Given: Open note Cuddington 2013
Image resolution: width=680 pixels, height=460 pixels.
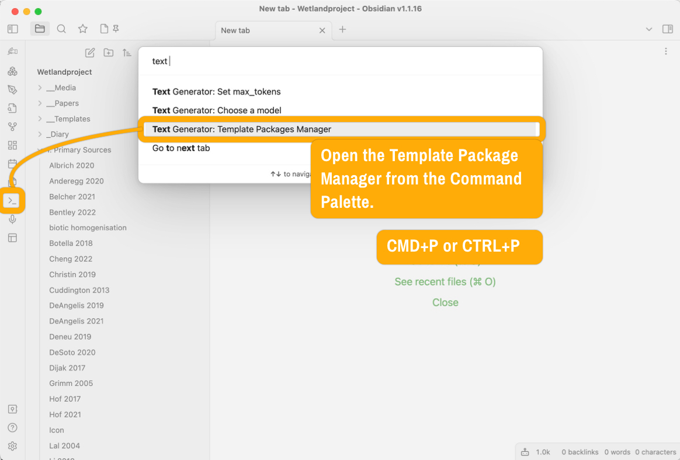Looking at the screenshot, I should tap(79, 290).
